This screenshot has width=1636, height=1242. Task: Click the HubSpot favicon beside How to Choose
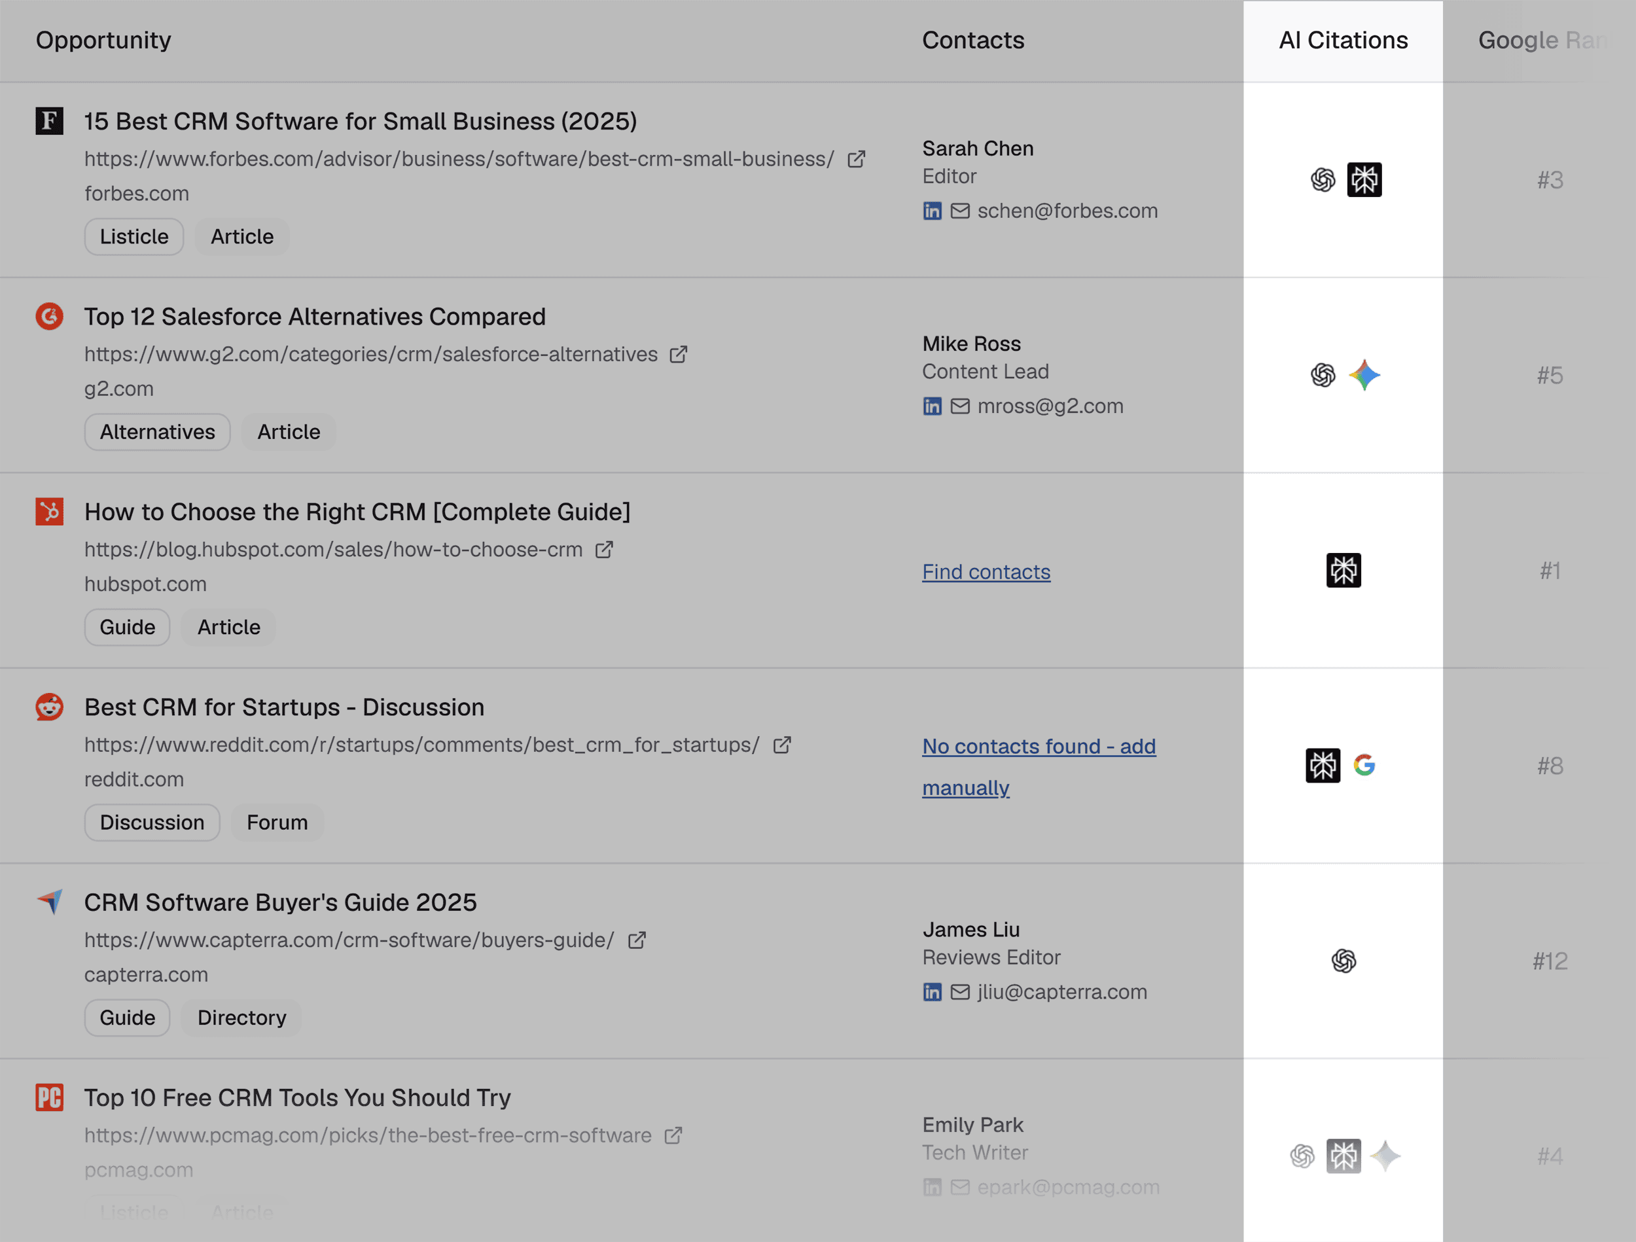tap(50, 511)
